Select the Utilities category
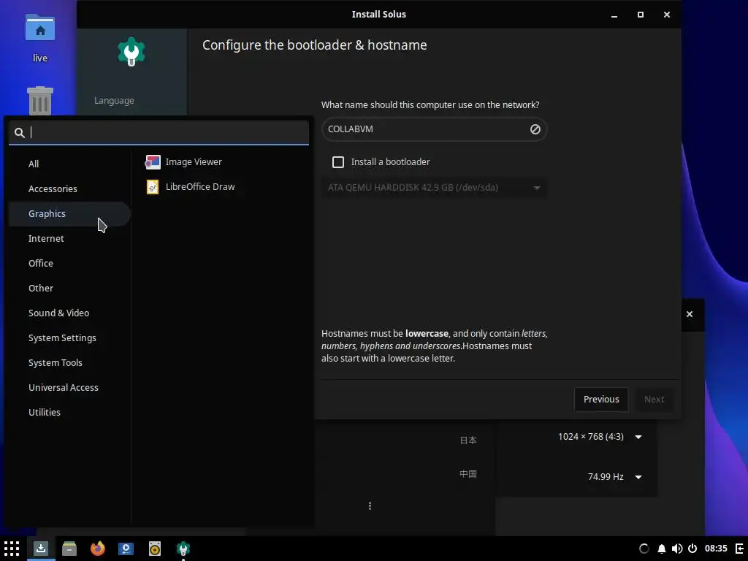The width and height of the screenshot is (748, 561). click(x=69, y=412)
